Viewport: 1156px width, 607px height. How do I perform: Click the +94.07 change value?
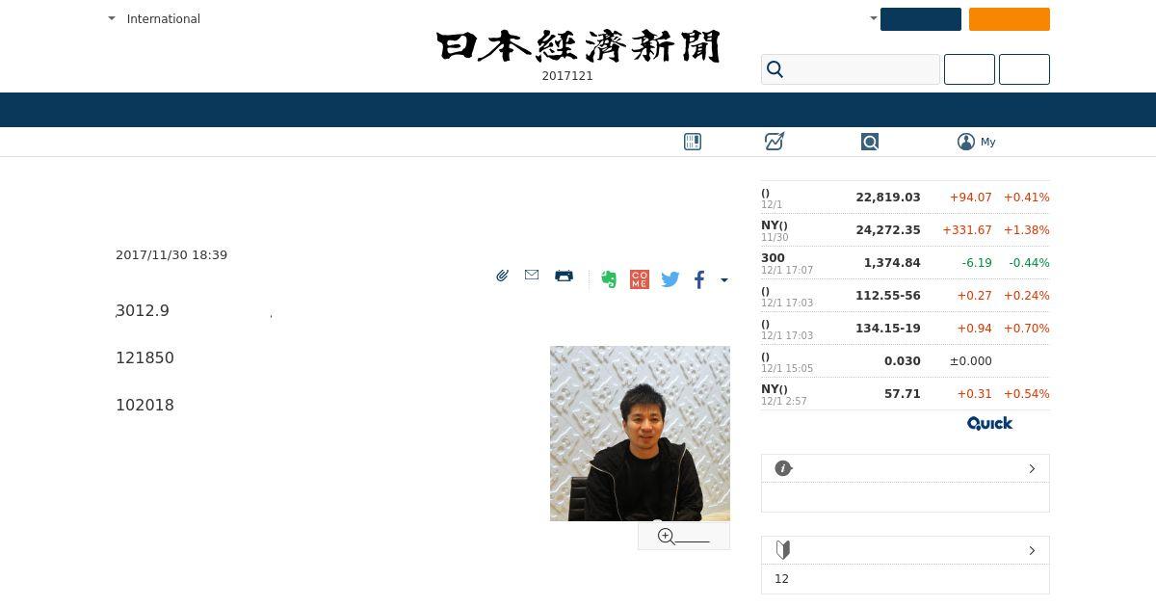click(x=970, y=198)
